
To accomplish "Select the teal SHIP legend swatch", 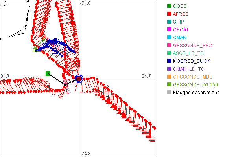I will [169, 22].
